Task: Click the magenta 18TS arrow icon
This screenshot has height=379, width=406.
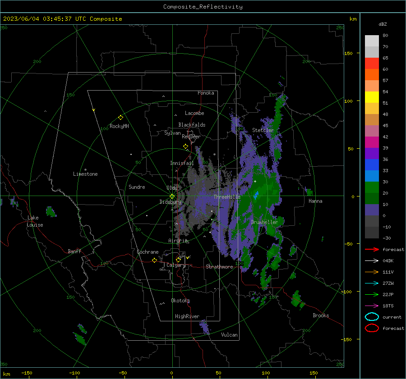Action: pyautogui.click(x=372, y=306)
